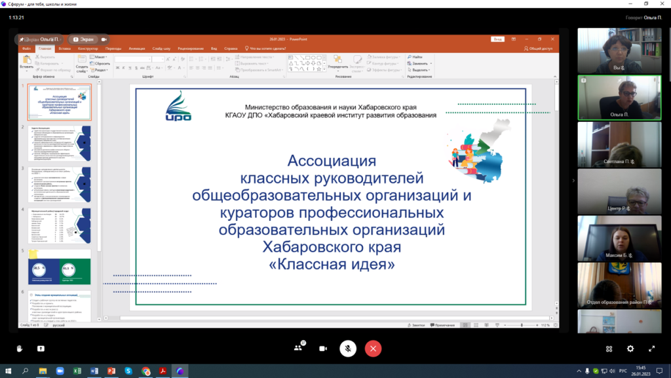This screenshot has height=378, width=671.
Task: Open the font size combo box
Action: pyautogui.click(x=158, y=59)
